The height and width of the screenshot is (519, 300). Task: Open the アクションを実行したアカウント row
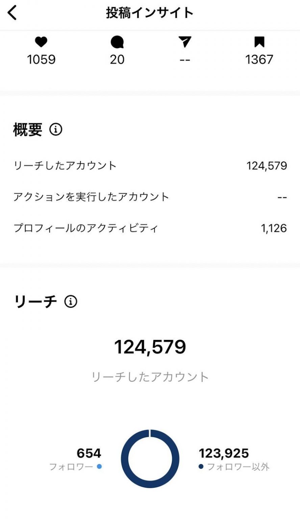(150, 197)
